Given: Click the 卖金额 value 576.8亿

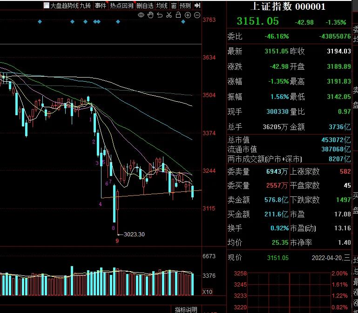Looking at the screenshot, I should click(276, 200).
